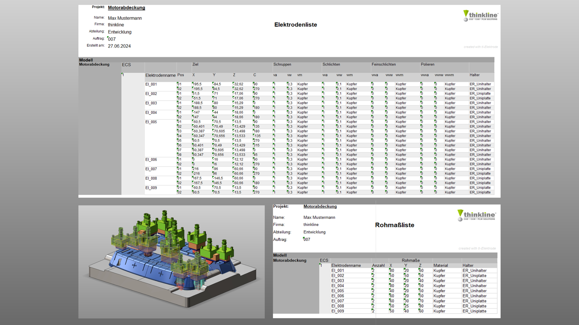Click the Rohmaßliste title heading
Image resolution: width=579 pixels, height=325 pixels.
pyautogui.click(x=394, y=225)
